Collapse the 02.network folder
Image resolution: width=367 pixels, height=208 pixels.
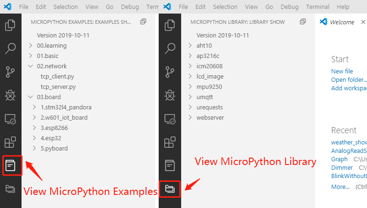pyautogui.click(x=51, y=66)
